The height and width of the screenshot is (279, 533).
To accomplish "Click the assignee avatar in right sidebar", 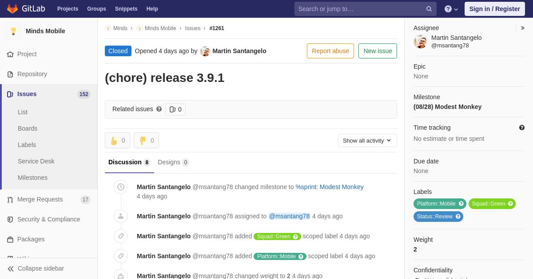I will pos(420,42).
